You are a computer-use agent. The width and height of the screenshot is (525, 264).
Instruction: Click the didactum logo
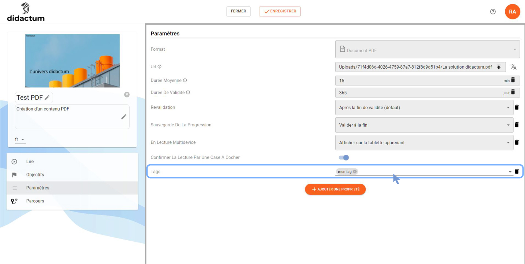click(x=26, y=12)
